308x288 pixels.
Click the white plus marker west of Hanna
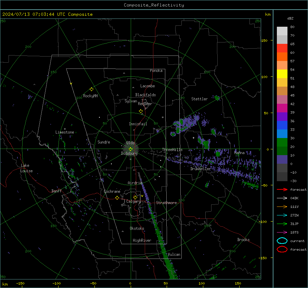(x=193, y=138)
